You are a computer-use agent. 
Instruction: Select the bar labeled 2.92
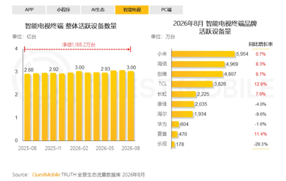point(53,107)
